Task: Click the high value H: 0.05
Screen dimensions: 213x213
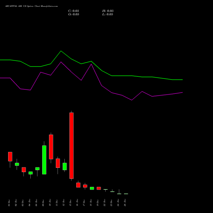Action: coord(108,11)
